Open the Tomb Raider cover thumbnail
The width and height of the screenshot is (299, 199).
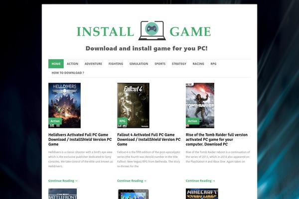pyautogui.click(x=200, y=105)
